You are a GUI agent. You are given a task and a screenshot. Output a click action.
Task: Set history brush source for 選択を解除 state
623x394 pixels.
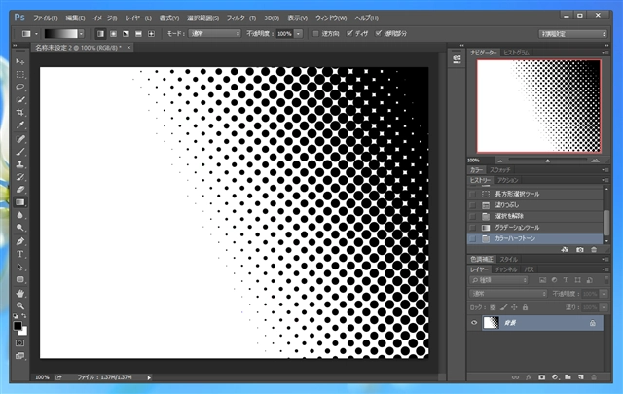pos(472,216)
